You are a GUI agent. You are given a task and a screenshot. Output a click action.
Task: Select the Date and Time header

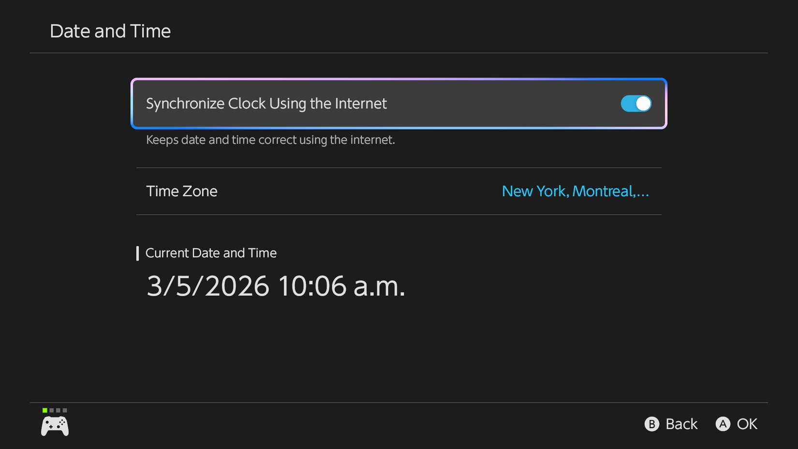click(x=110, y=30)
